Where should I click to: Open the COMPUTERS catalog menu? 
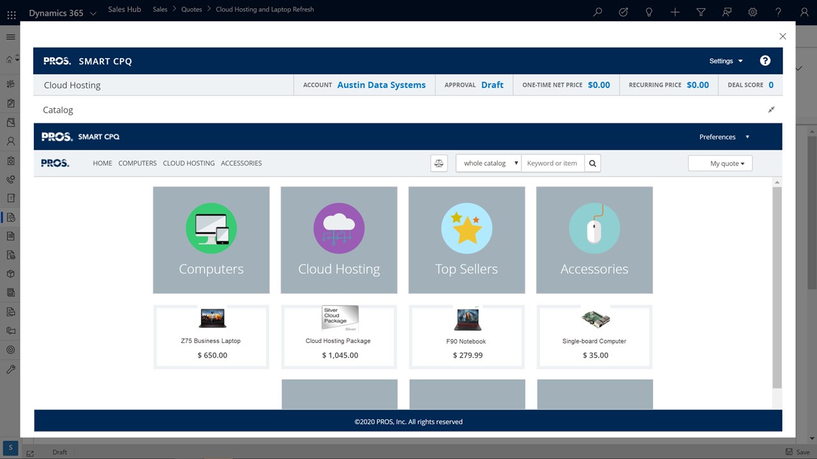click(137, 163)
